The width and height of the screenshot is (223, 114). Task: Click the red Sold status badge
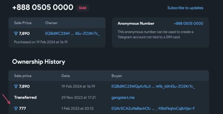pyautogui.click(x=82, y=8)
